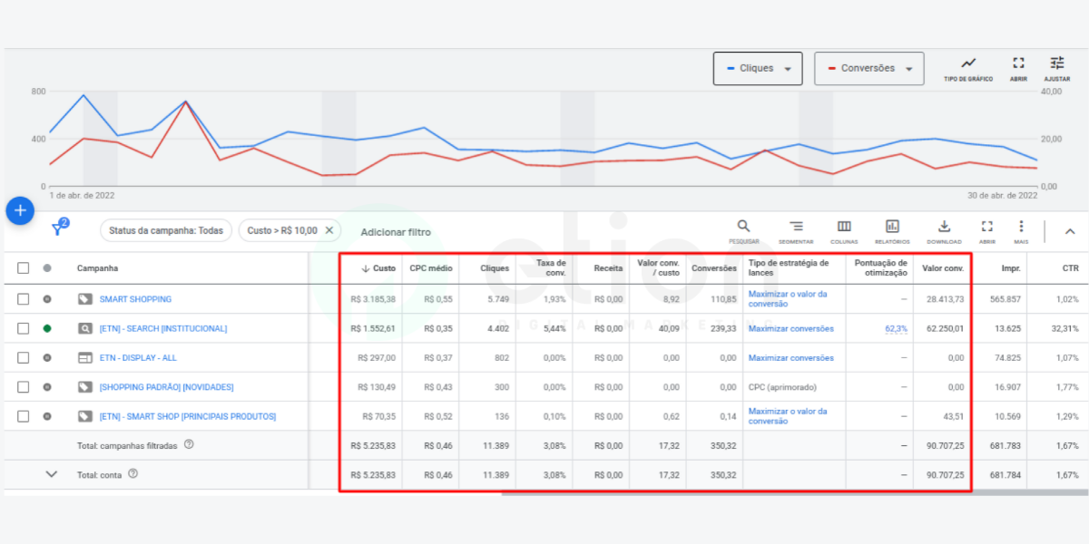Click the display campaign icon for ETN - DISPLAY - ALL
The height and width of the screenshot is (544, 1089).
click(84, 358)
